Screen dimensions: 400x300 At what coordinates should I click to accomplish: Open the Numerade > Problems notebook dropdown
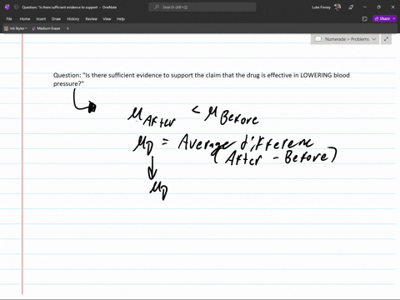coord(345,39)
